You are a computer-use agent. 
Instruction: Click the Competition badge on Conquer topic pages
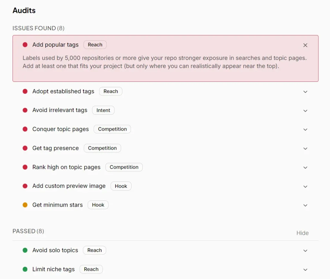coord(112,129)
